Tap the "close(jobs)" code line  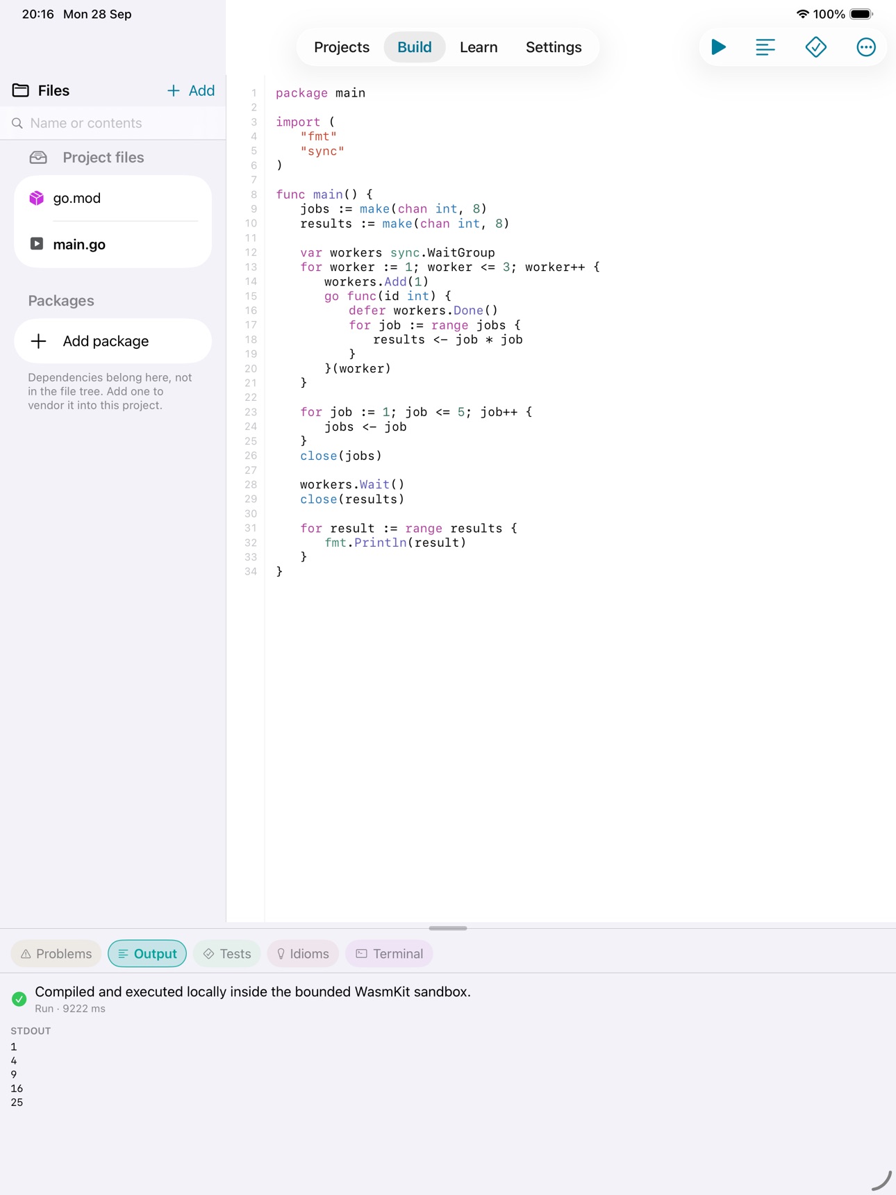340,456
